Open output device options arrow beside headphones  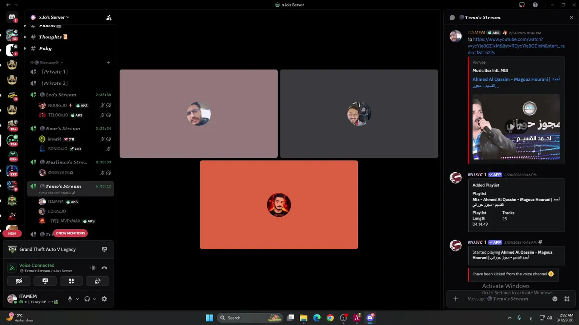95,299
